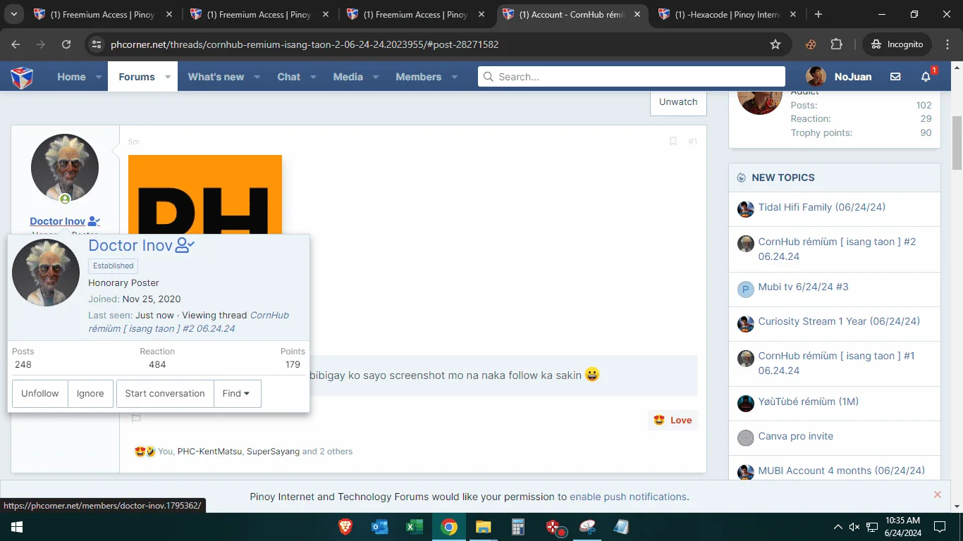963x541 pixels.
Task: Go back in browser history
Action: pyautogui.click(x=16, y=44)
